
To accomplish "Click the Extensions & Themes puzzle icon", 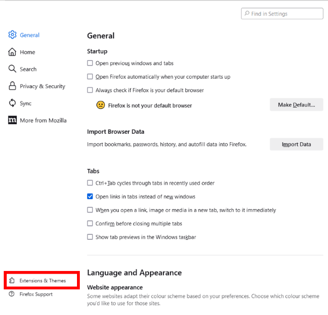I will point(12,280).
